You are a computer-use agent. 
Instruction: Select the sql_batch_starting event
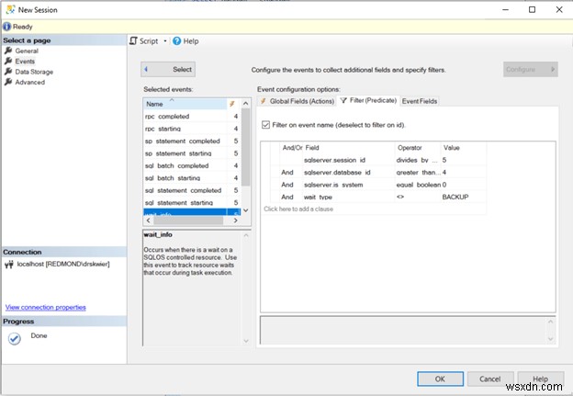pos(192,178)
